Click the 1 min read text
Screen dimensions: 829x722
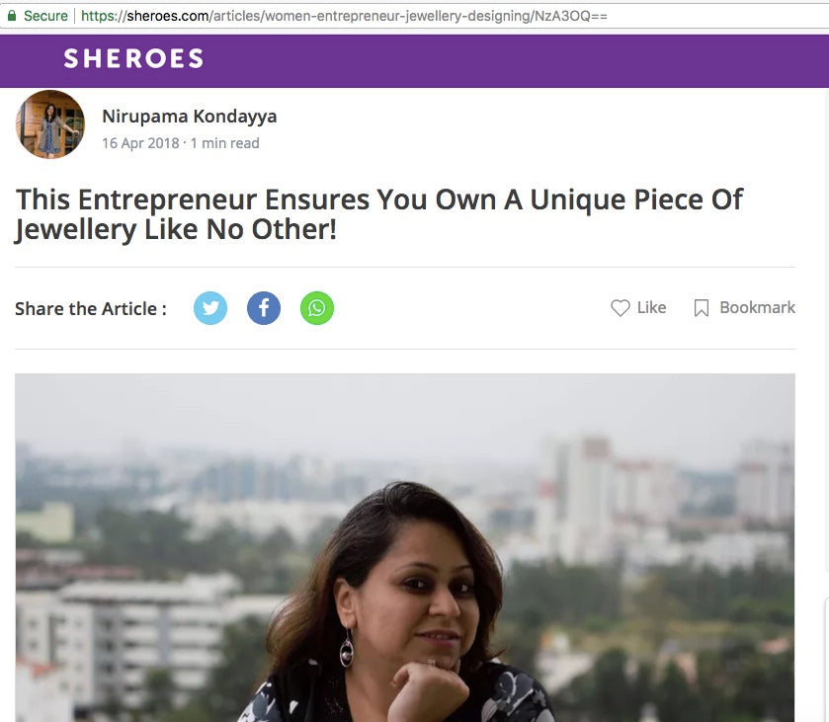(x=224, y=143)
